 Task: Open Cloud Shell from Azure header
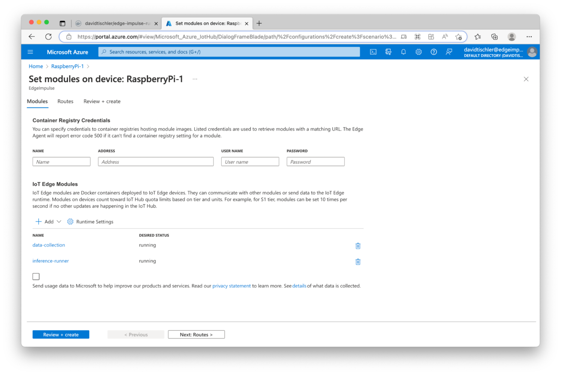373,52
